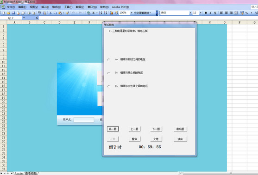258x175 pixels.
Task: Click the Insert Hyperlink globe icon
Action: [88, 13]
